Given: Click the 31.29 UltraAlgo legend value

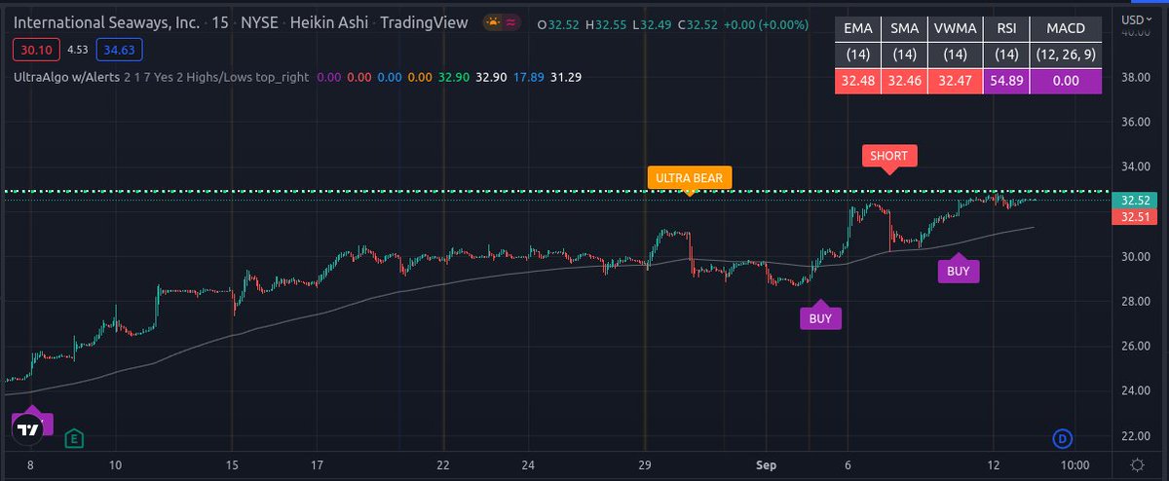Looking at the screenshot, I should click(x=565, y=76).
